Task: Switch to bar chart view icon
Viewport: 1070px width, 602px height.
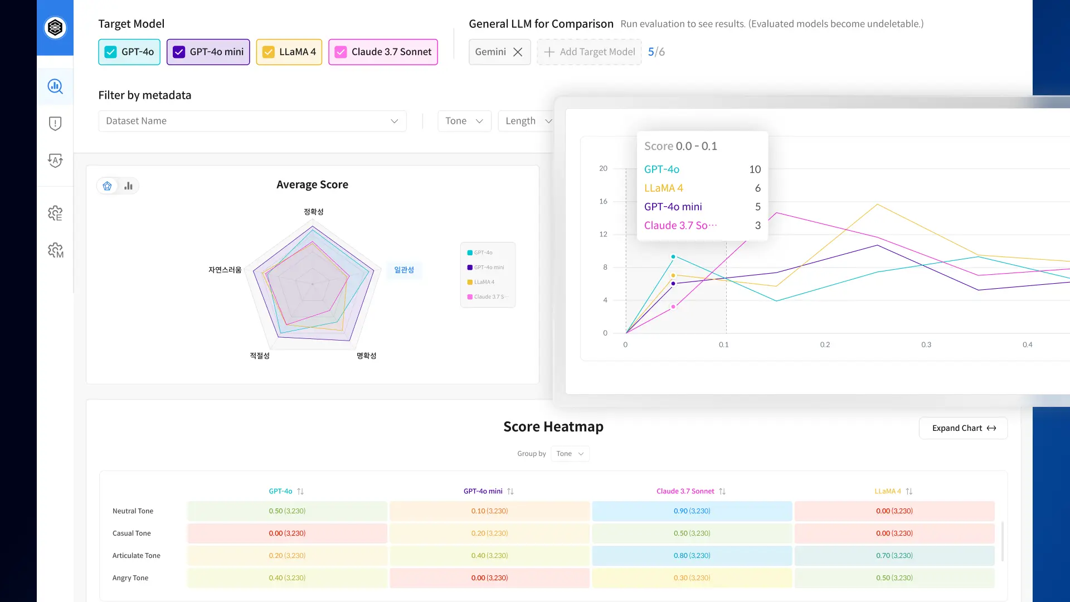Action: click(x=129, y=186)
